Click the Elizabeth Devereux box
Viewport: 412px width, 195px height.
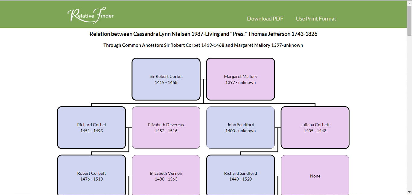(166, 128)
